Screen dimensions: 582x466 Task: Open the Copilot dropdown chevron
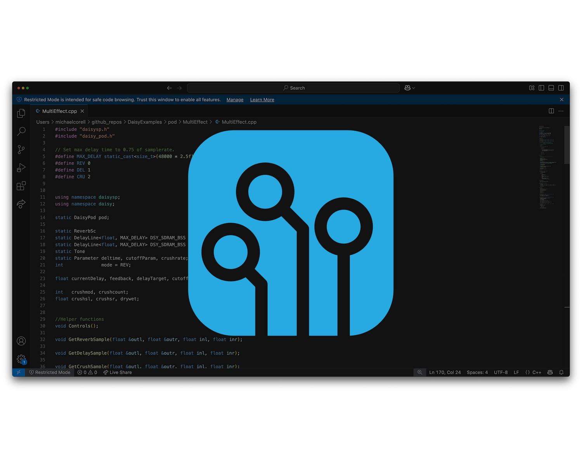[414, 88]
